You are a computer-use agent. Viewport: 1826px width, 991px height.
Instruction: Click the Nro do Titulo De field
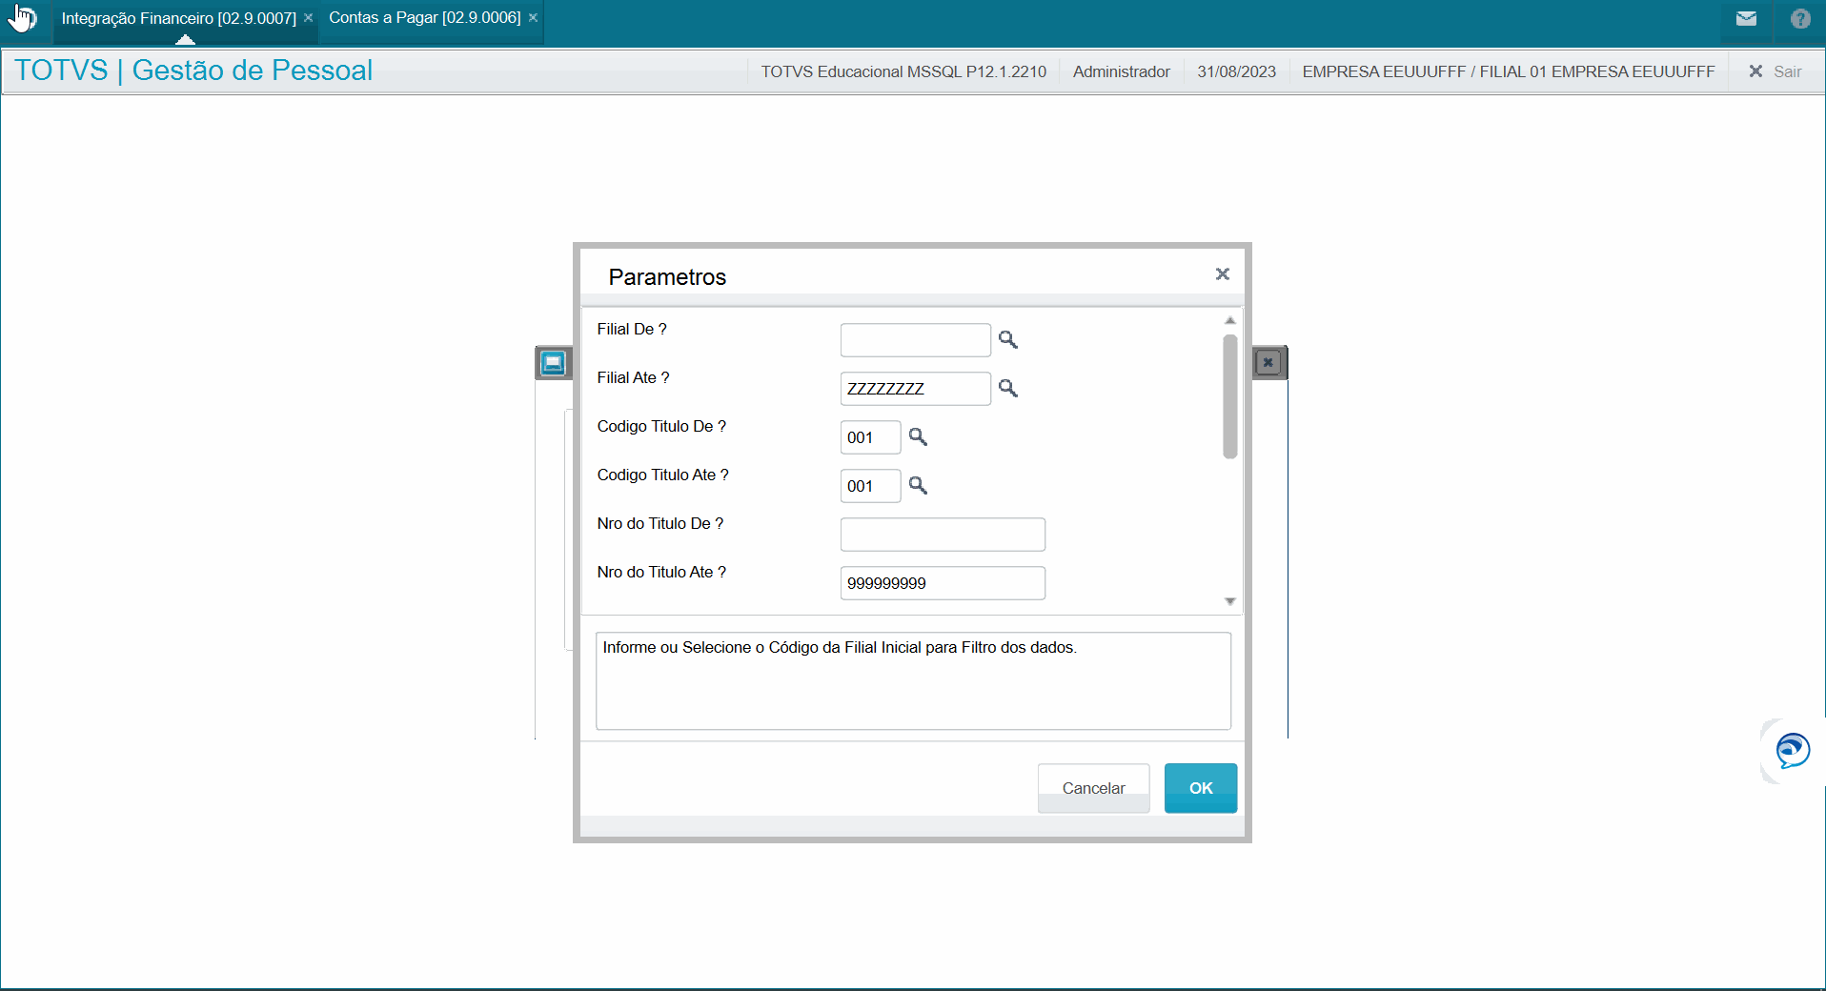click(x=943, y=535)
